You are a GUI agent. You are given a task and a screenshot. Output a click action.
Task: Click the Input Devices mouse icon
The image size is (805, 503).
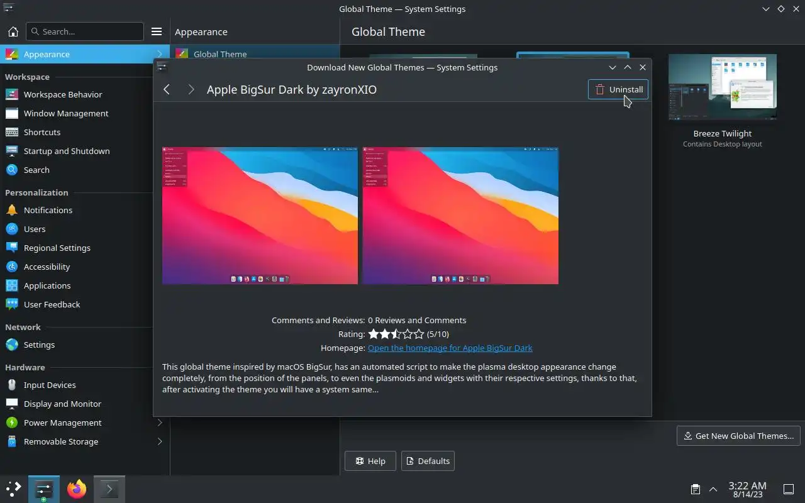click(x=11, y=385)
